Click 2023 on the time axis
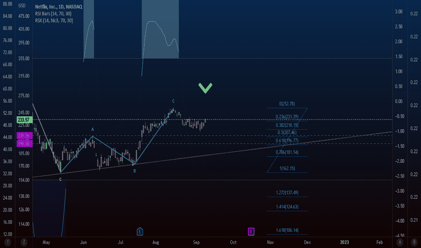Viewport: 421px width, 248px height. pos(345,243)
